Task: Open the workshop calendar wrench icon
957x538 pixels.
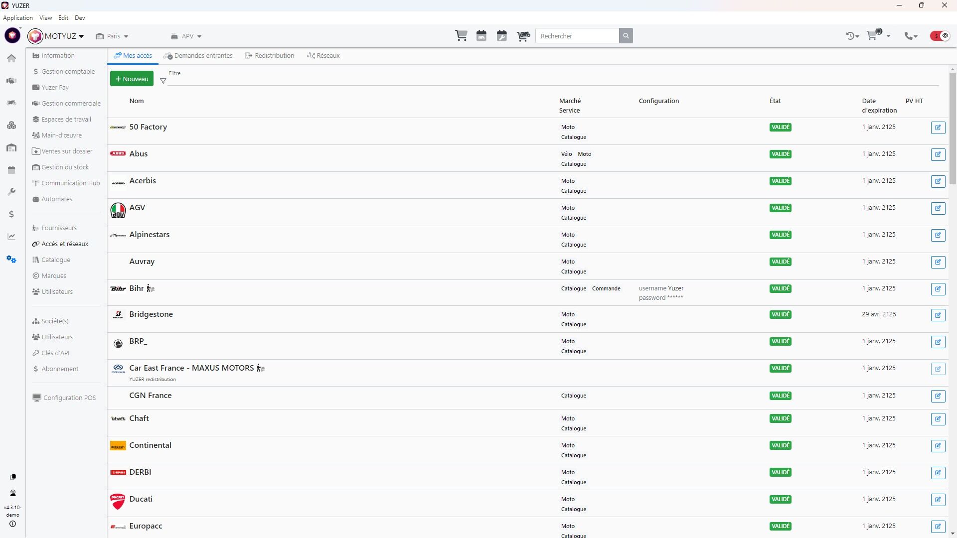Action: click(502, 36)
